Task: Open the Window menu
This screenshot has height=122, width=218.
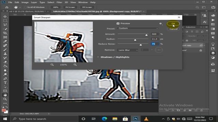Action: 83,2
